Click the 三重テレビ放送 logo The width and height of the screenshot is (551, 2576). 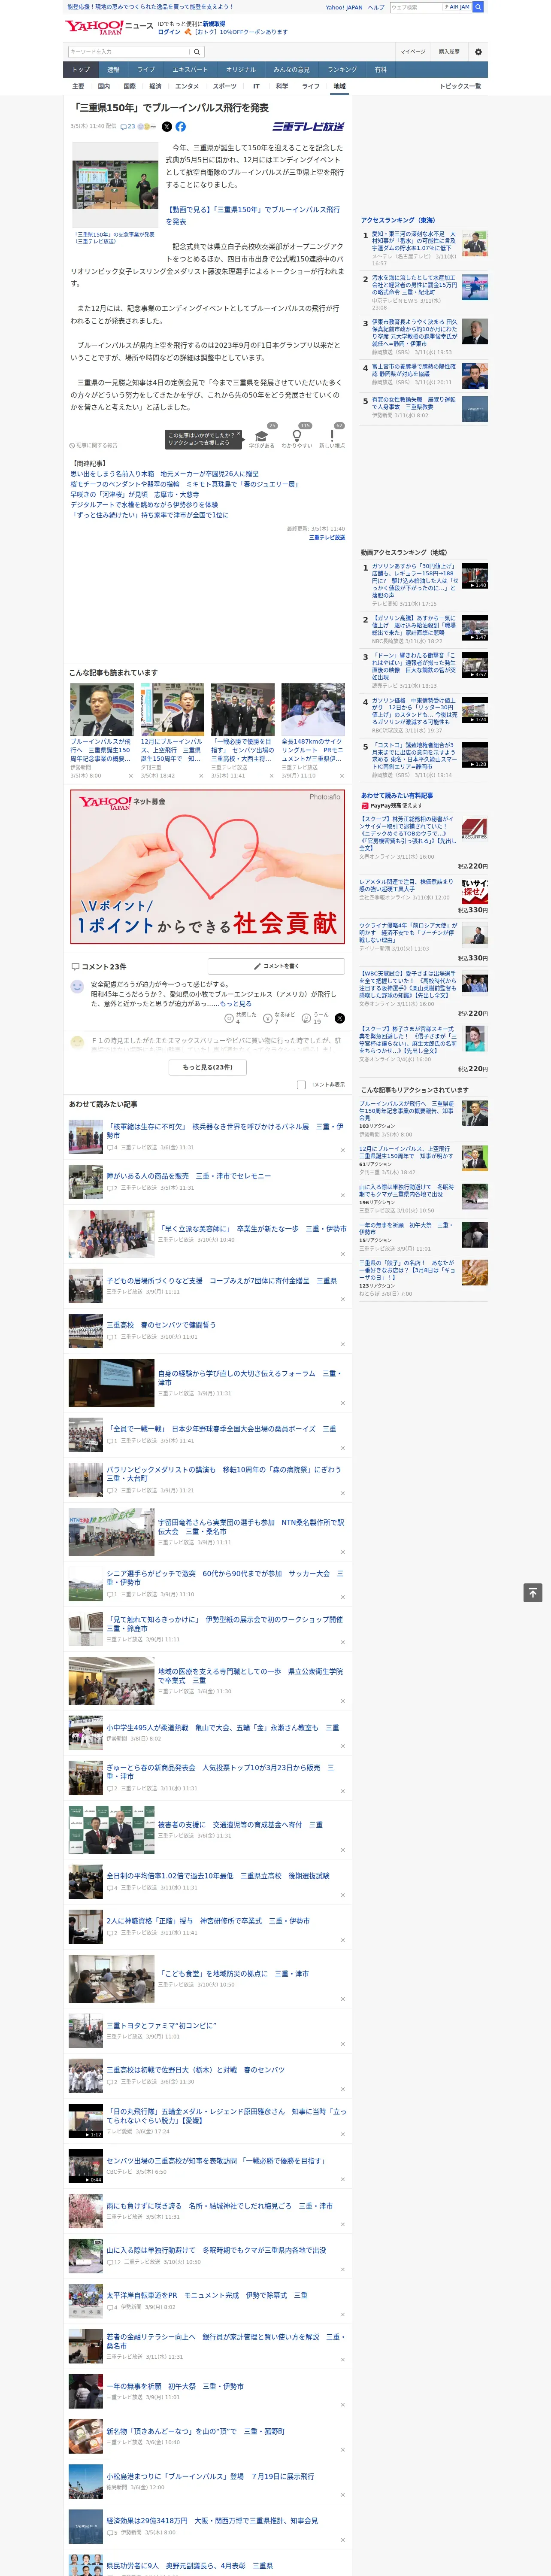(x=309, y=127)
